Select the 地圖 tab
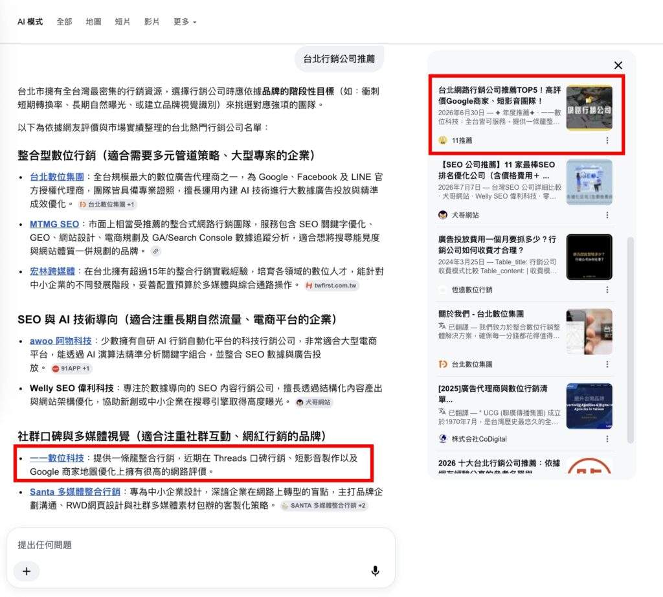 pos(93,22)
